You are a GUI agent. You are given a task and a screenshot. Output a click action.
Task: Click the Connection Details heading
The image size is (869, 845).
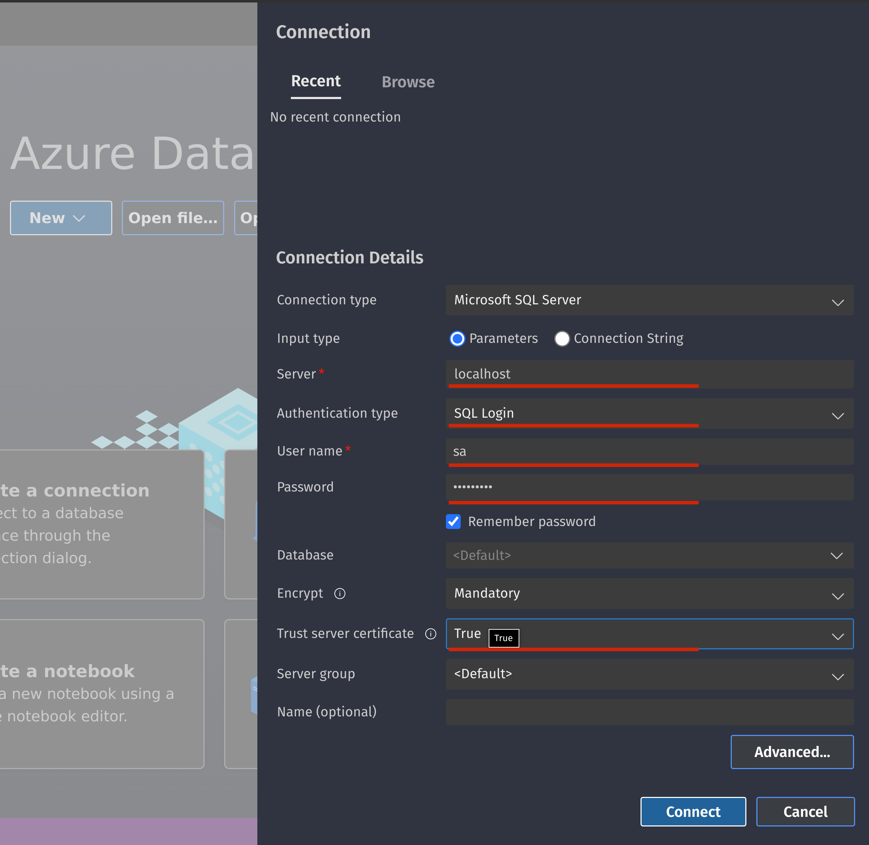(x=349, y=258)
